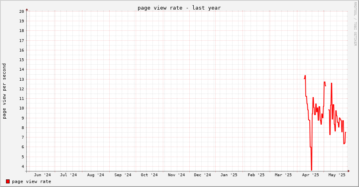
Task: Select the x-axis label Mar '25
Action: pyautogui.click(x=283, y=175)
